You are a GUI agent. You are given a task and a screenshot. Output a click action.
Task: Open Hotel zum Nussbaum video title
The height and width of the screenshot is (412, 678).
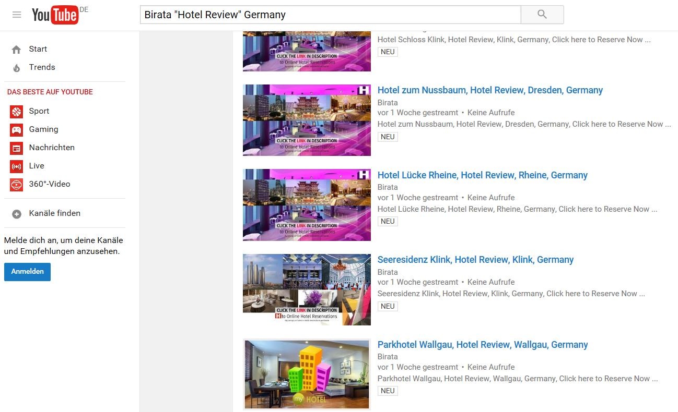click(x=490, y=90)
